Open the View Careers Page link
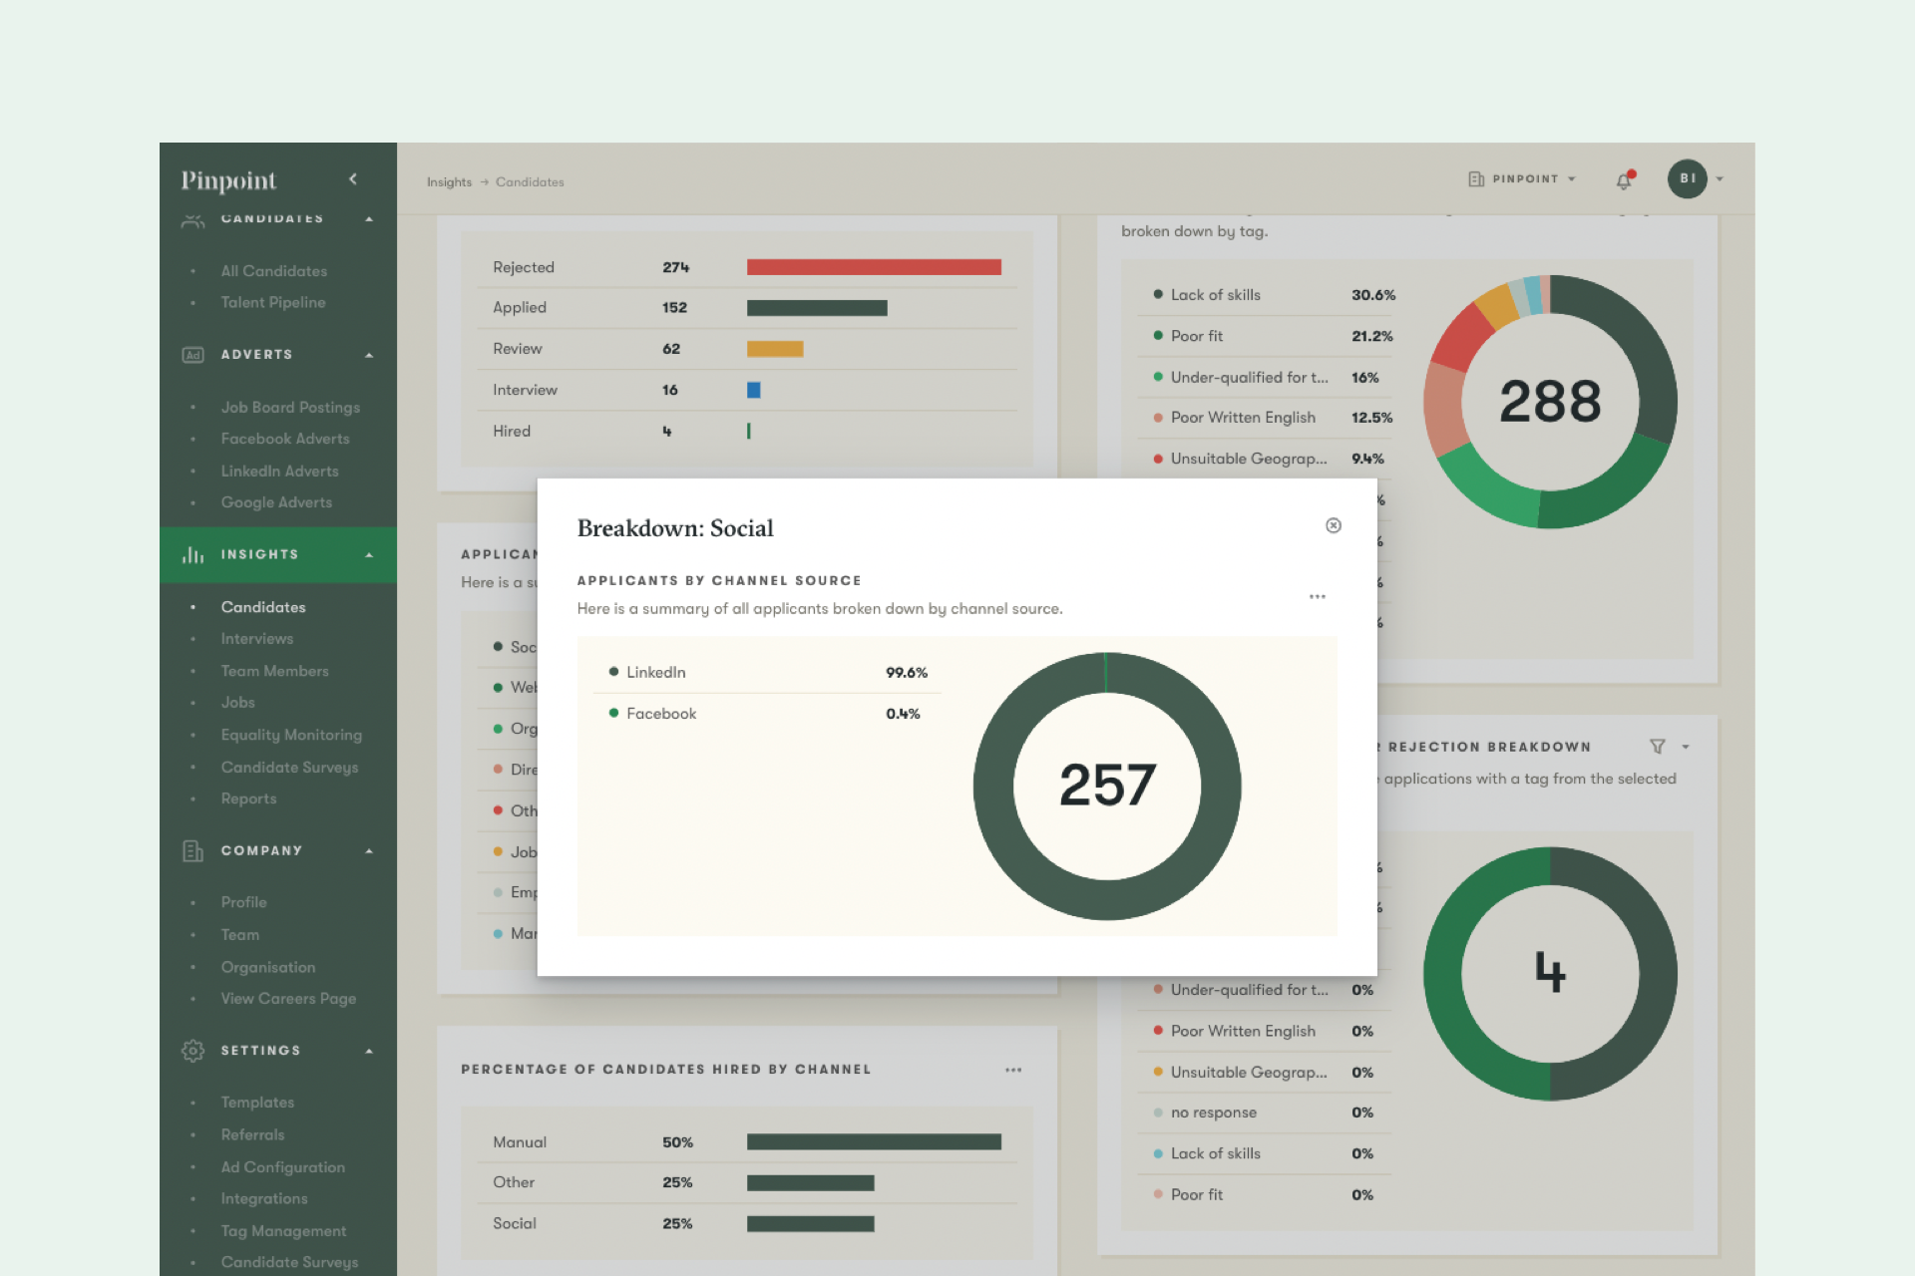Image resolution: width=1915 pixels, height=1276 pixels. [x=288, y=998]
